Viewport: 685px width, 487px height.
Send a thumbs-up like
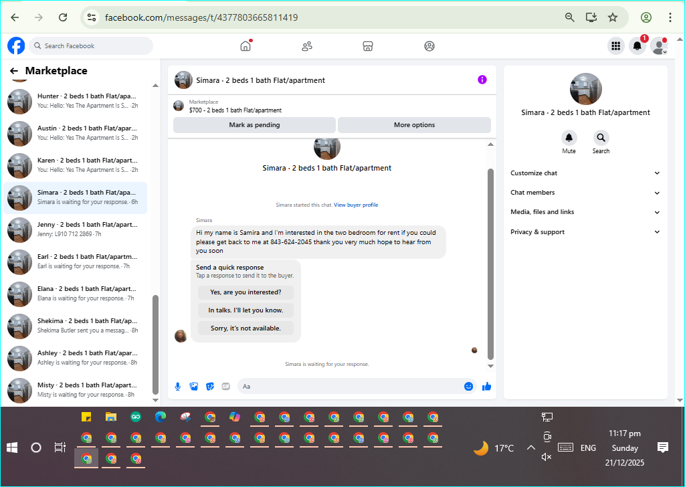tap(486, 387)
